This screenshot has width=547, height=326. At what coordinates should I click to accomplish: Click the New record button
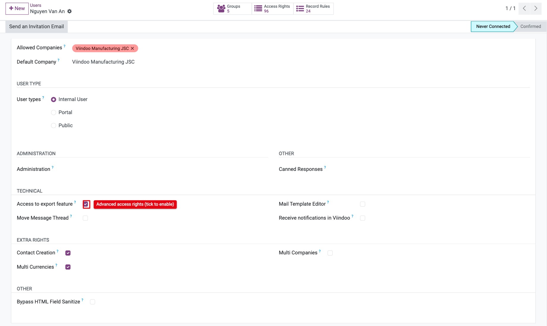coord(17,9)
